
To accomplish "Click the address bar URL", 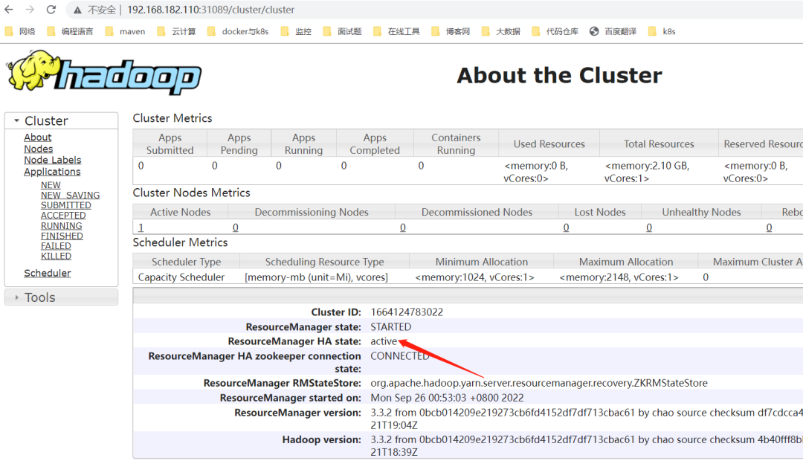I will click(x=211, y=10).
